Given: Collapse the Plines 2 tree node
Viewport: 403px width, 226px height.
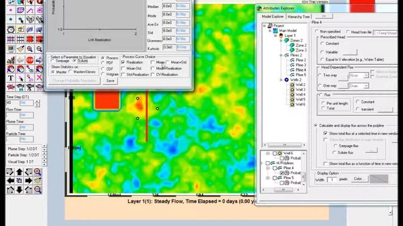Looking at the screenshot, I should [281, 55].
